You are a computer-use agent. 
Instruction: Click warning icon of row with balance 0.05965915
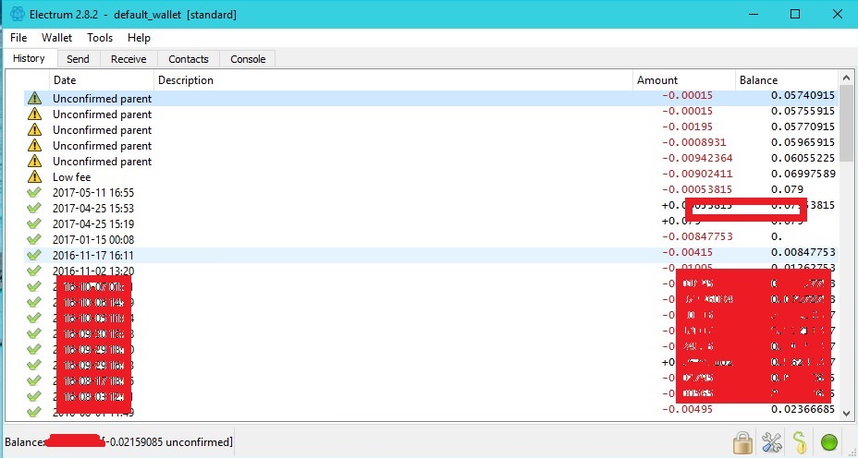[34, 145]
